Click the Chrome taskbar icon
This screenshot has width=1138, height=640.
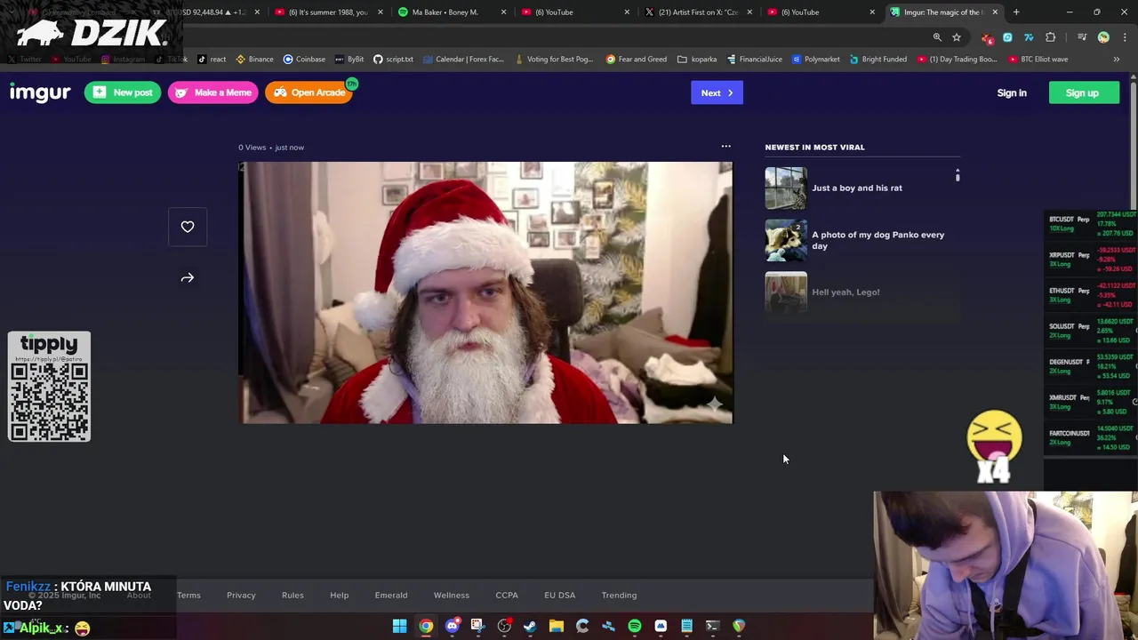click(x=426, y=627)
